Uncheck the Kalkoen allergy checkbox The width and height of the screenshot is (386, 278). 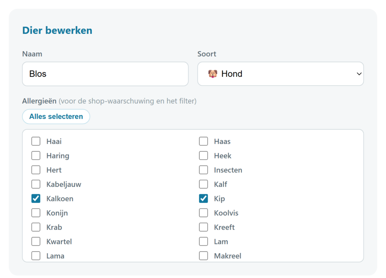pos(36,198)
